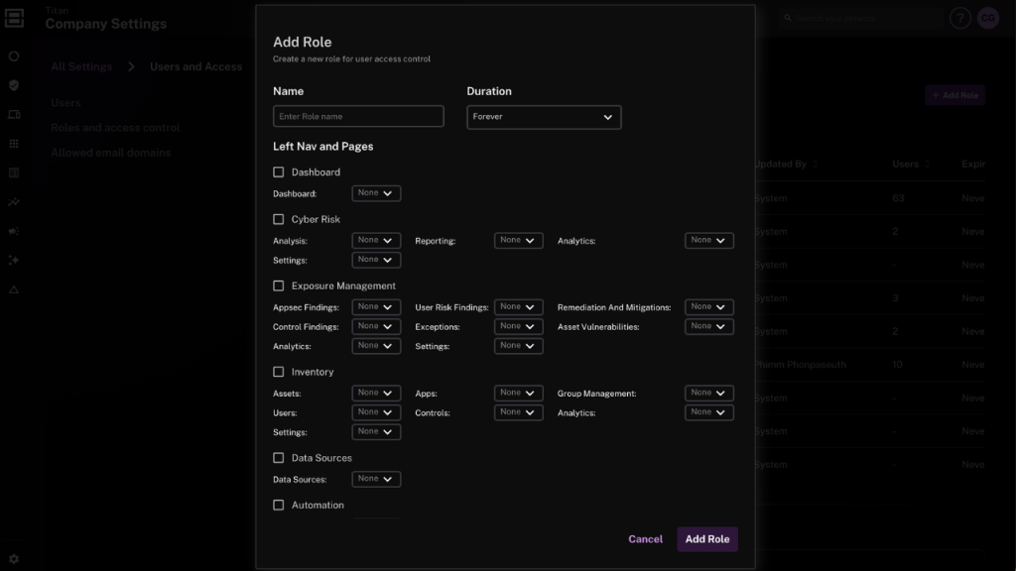
Task: Click the apps grid icon in the sidebar
Action: tap(13, 143)
